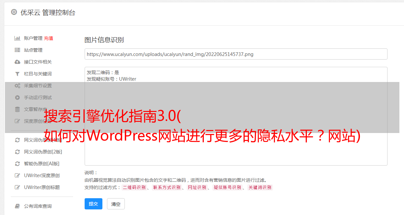Click the server icon next to 站点管理

coord(17,50)
